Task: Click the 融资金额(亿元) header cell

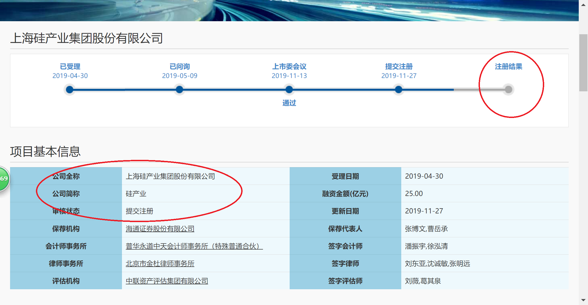Action: tap(345, 194)
